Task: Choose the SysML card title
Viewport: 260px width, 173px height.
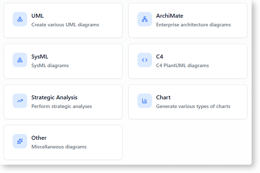Action: 40,57
